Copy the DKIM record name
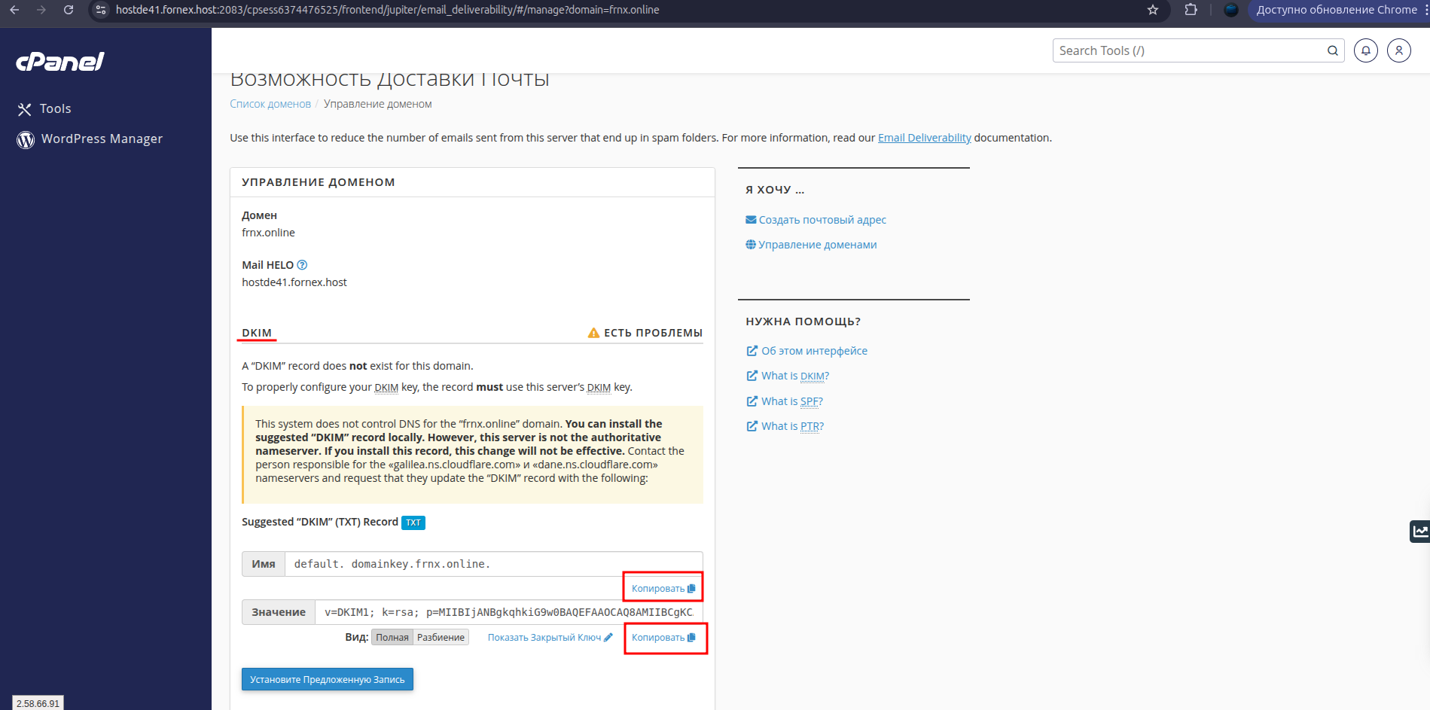The width and height of the screenshot is (1430, 710). 663,588
